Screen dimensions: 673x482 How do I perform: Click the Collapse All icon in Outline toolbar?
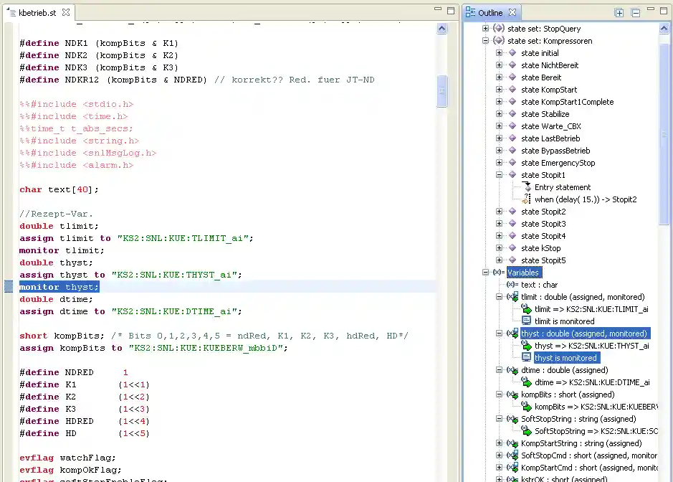point(635,13)
